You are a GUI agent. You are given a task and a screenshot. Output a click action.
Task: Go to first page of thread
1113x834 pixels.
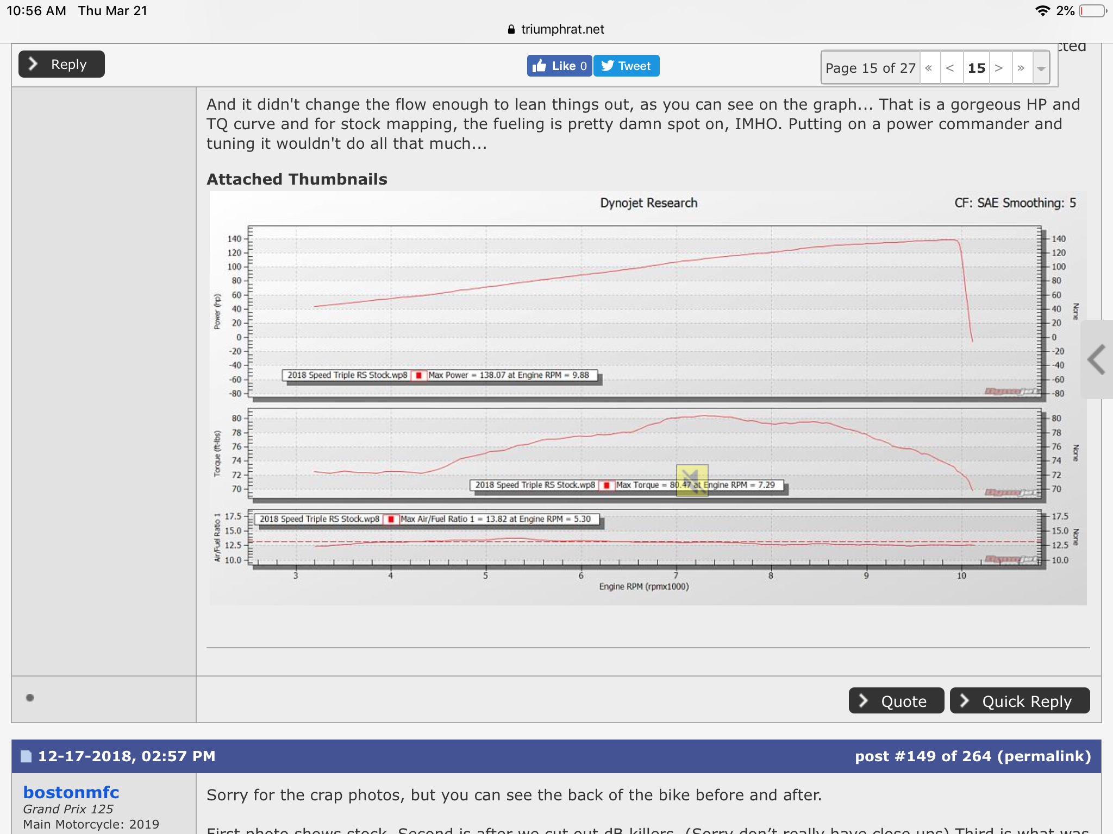pos(929,68)
